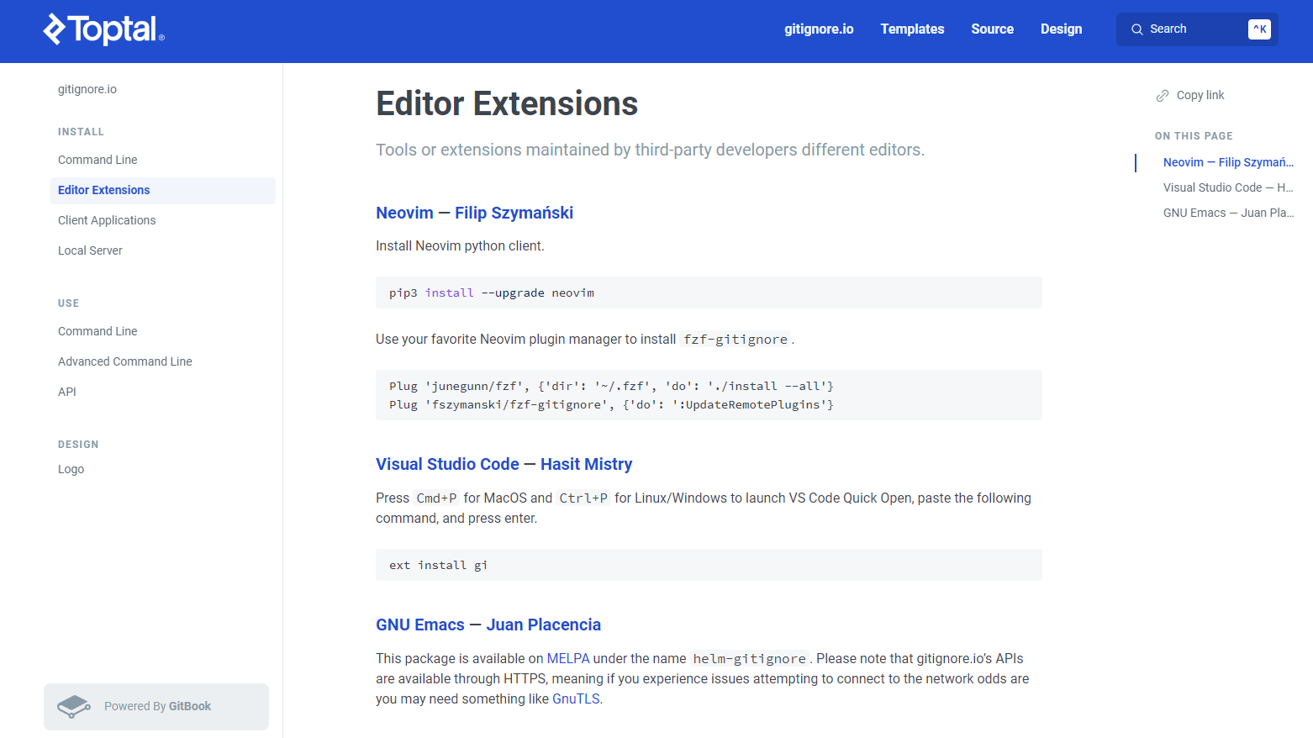Click the fzf-gitignore inline code
This screenshot has height=738, width=1313.
pyautogui.click(x=736, y=340)
